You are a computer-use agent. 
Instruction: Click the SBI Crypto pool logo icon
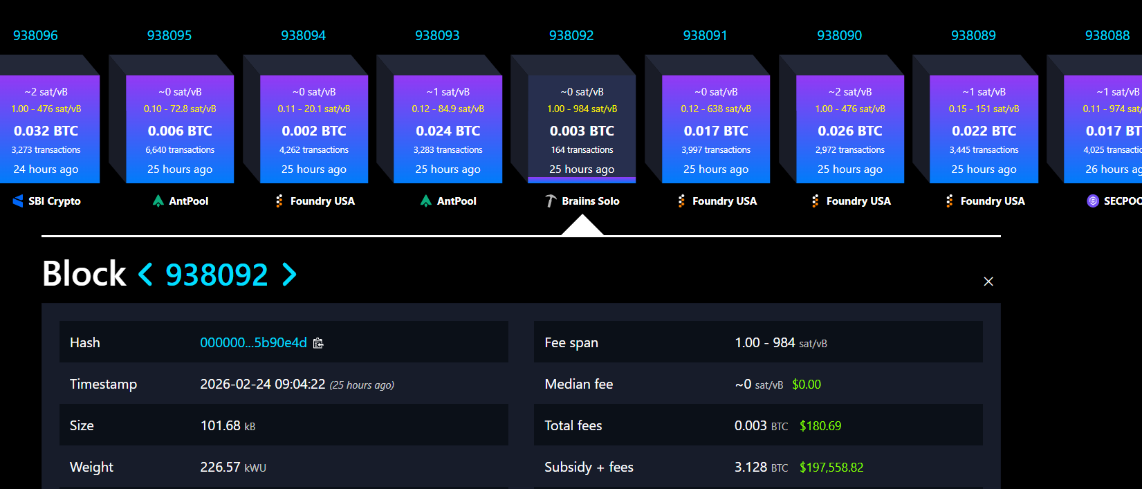[18, 201]
